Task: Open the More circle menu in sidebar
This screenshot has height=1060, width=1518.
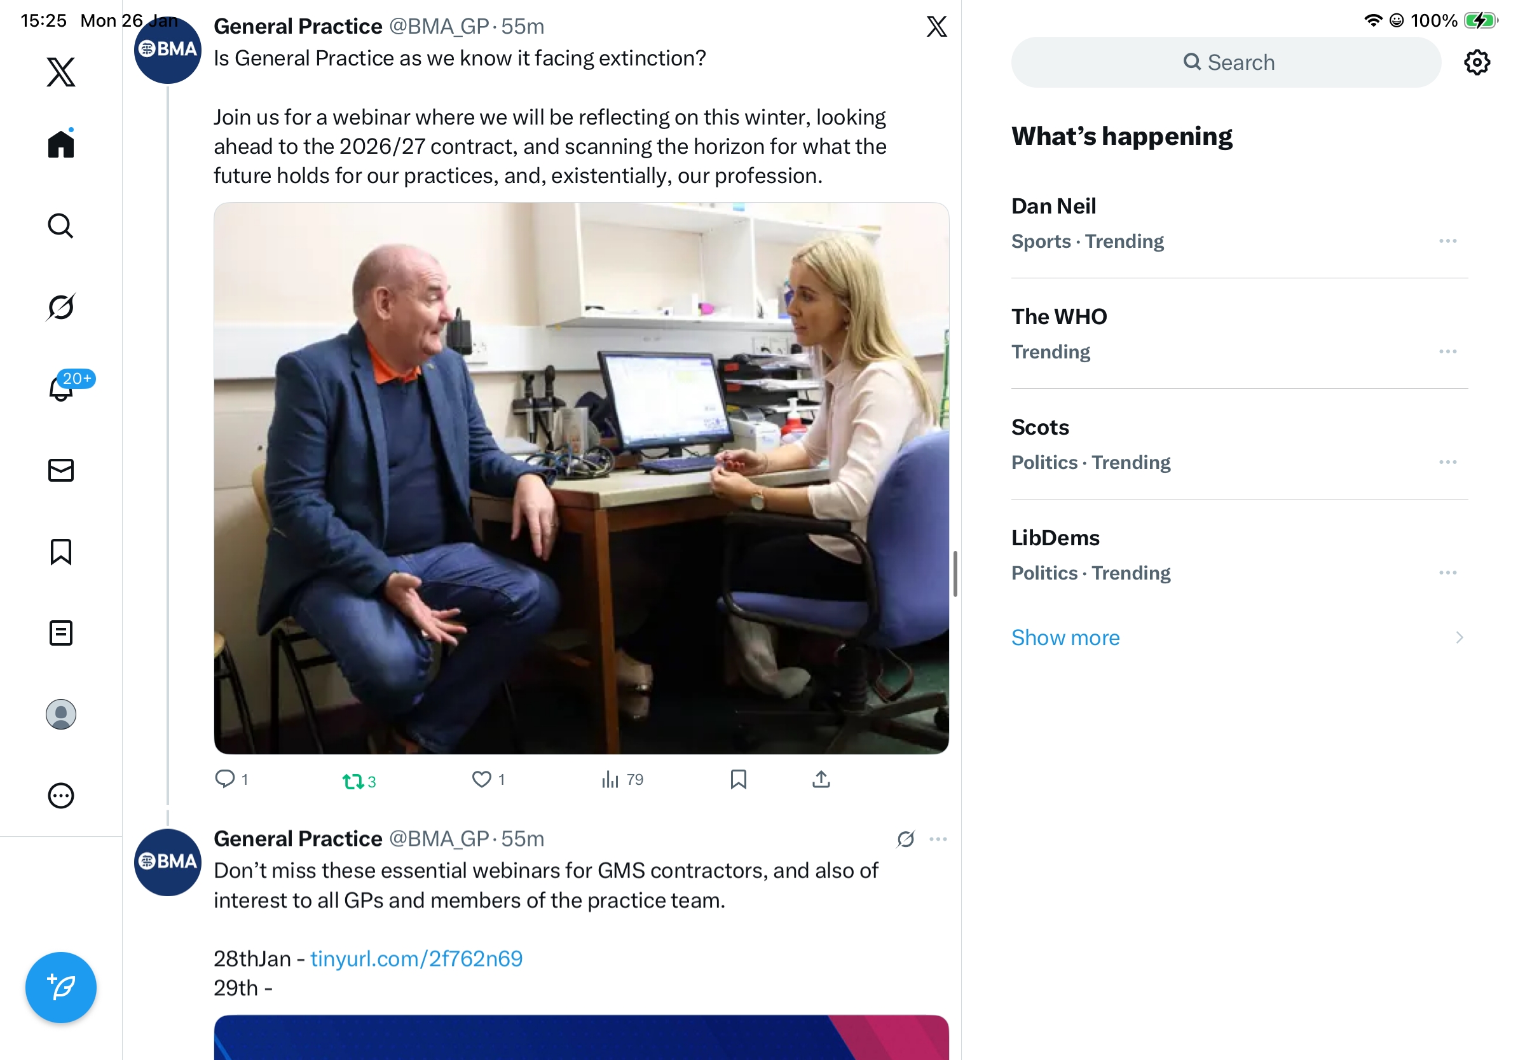Action: [61, 796]
